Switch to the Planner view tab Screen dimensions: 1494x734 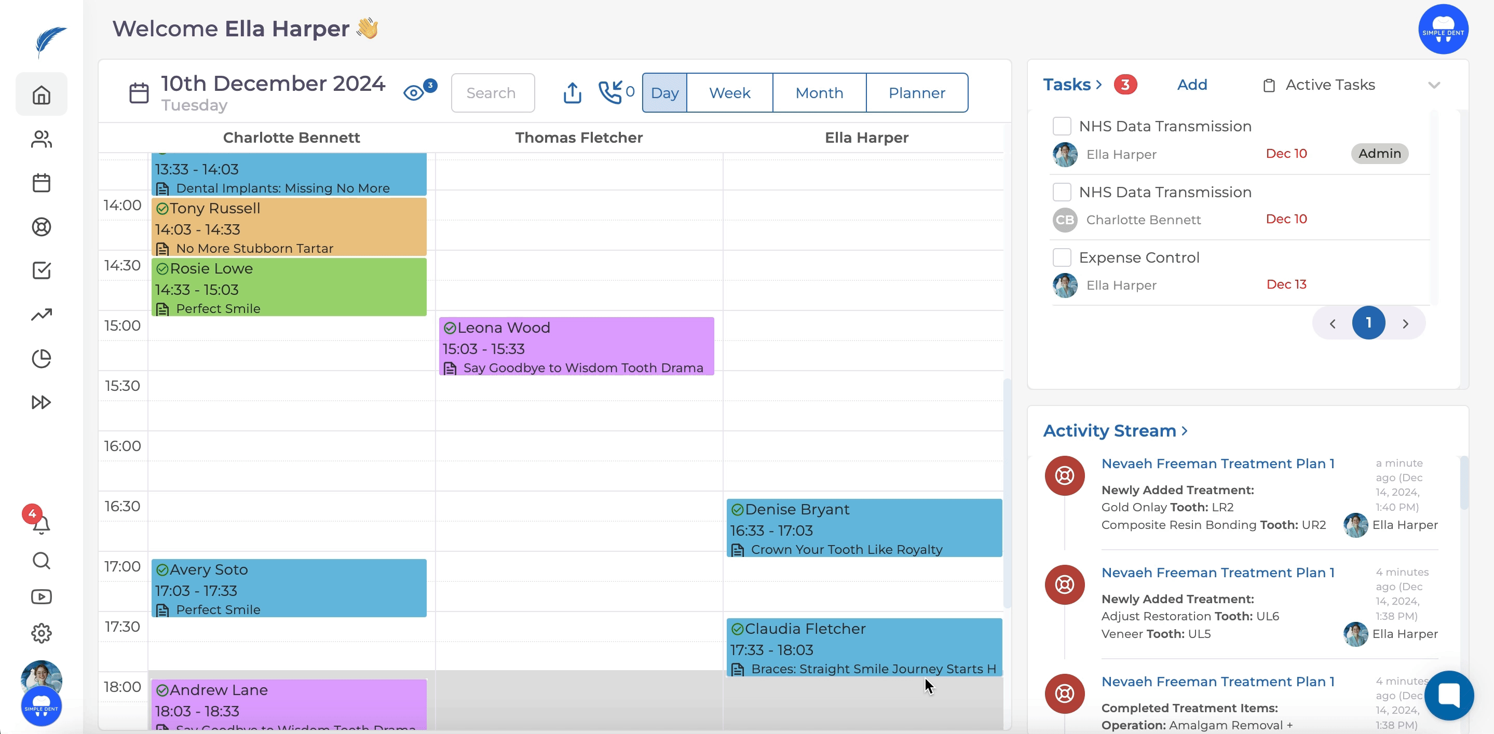(916, 93)
